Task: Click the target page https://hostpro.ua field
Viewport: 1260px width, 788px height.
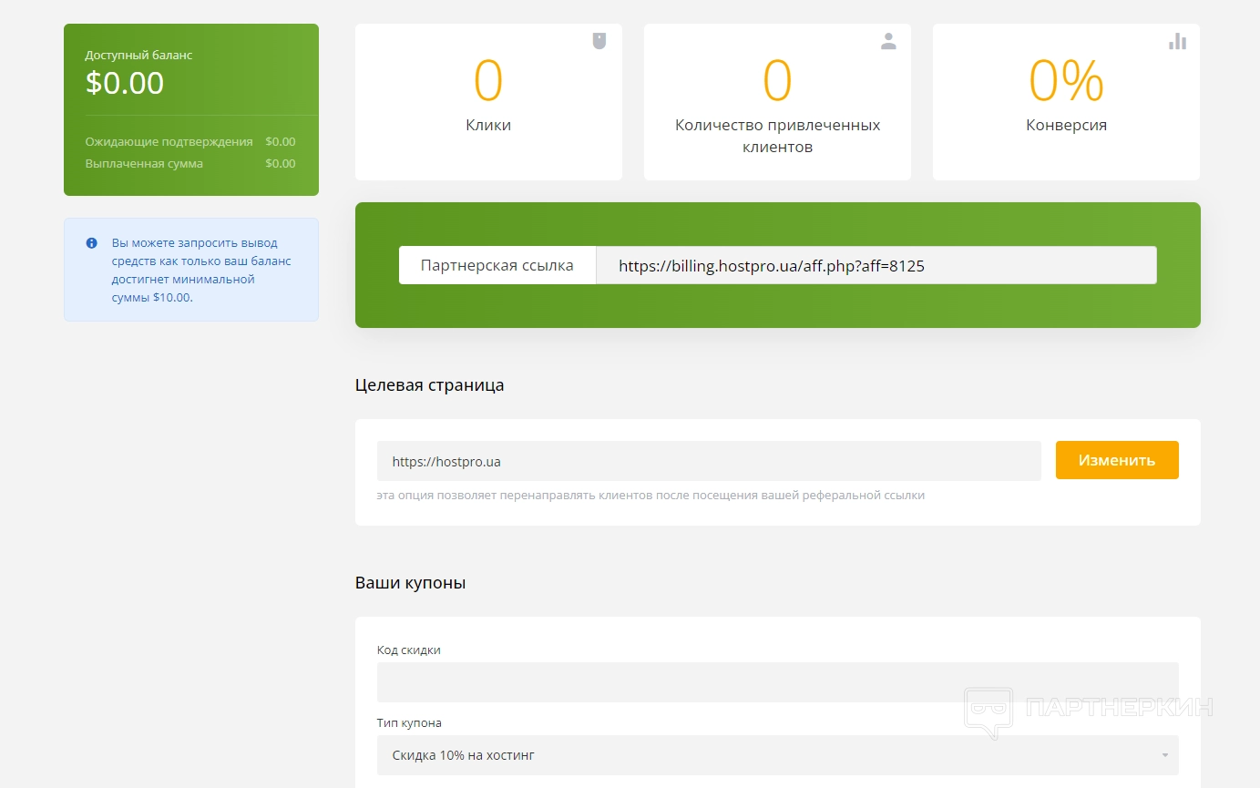Action: (709, 461)
